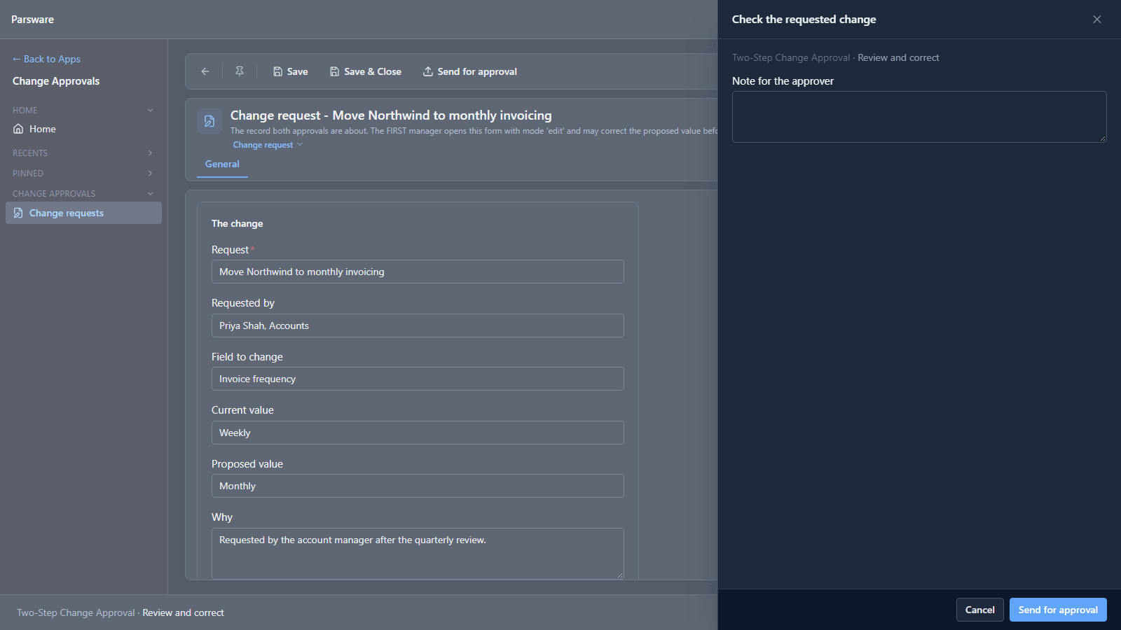Click the Requested by field
The width and height of the screenshot is (1121, 630).
click(x=418, y=325)
